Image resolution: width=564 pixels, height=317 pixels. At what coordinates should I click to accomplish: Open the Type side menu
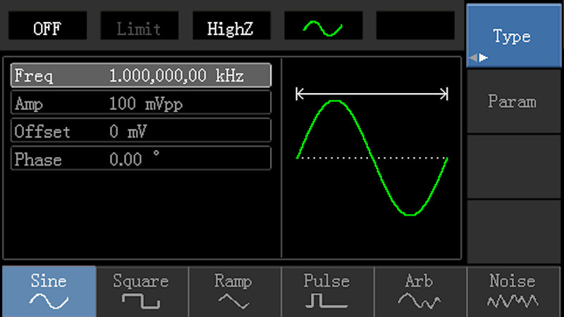(513, 36)
